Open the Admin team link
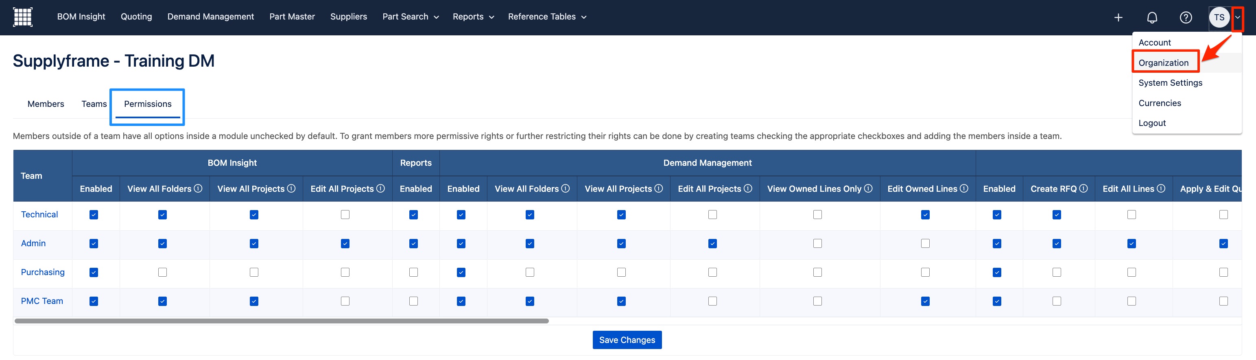Screen dimensions: 1256x360 pos(33,243)
